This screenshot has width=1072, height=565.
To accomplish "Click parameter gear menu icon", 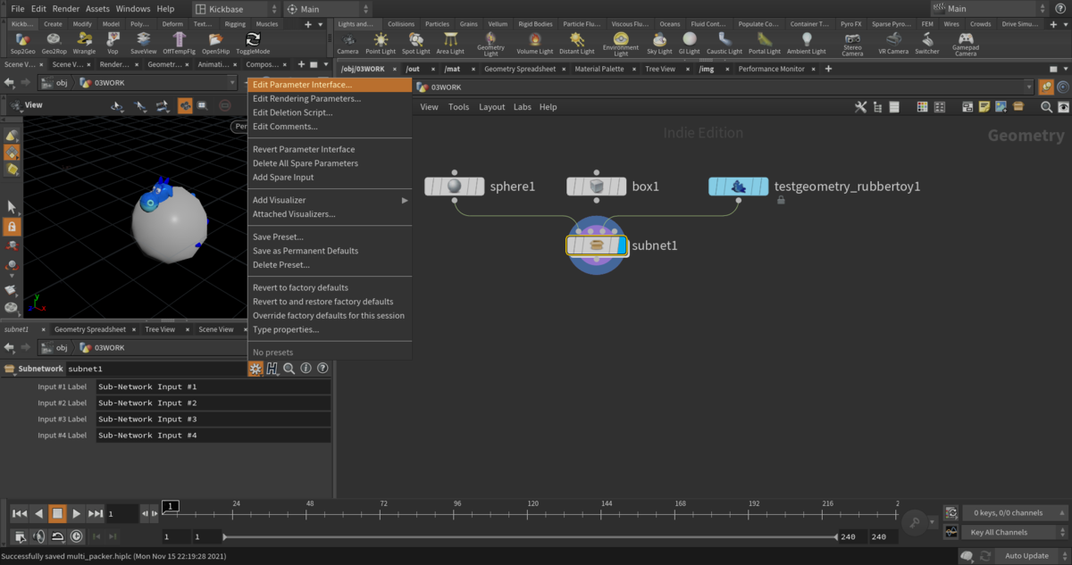I will point(255,369).
